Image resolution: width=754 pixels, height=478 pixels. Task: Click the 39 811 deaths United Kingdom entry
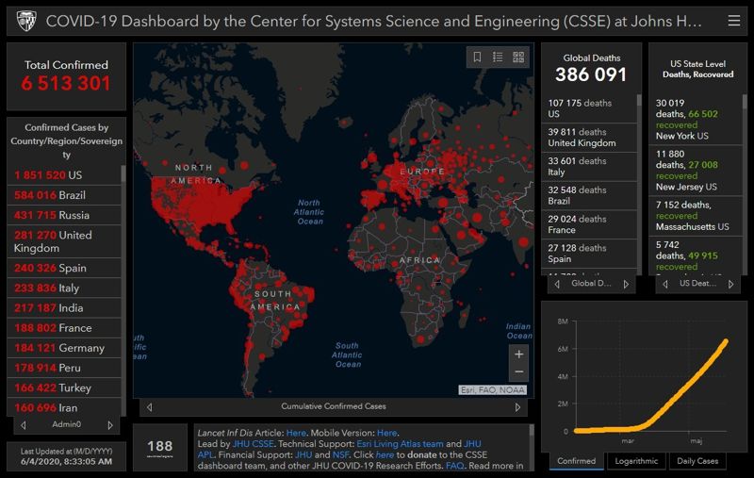(589, 138)
